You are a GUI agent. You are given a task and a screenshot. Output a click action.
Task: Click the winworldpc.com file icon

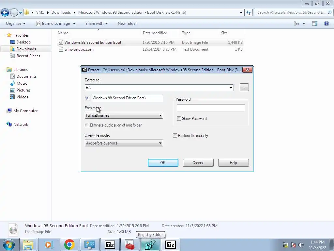click(61, 49)
